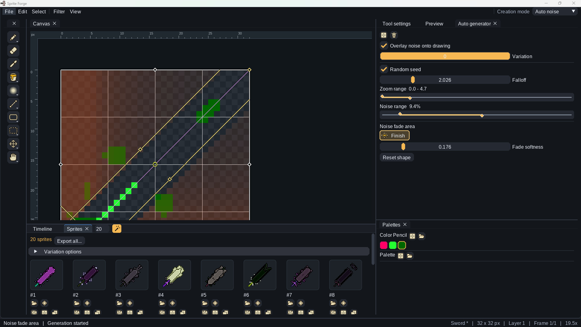Open folder icon for Color Pencil palette
The height and width of the screenshot is (327, 581).
pyautogui.click(x=422, y=236)
